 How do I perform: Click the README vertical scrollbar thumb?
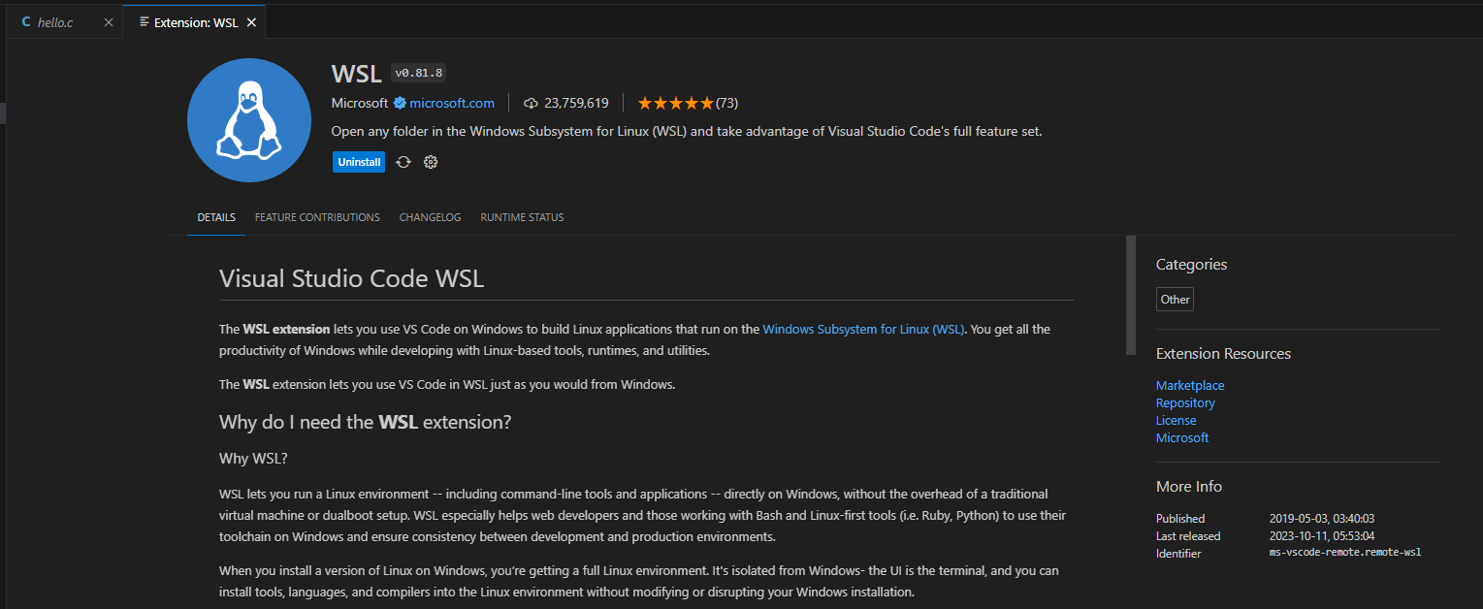[x=1130, y=295]
